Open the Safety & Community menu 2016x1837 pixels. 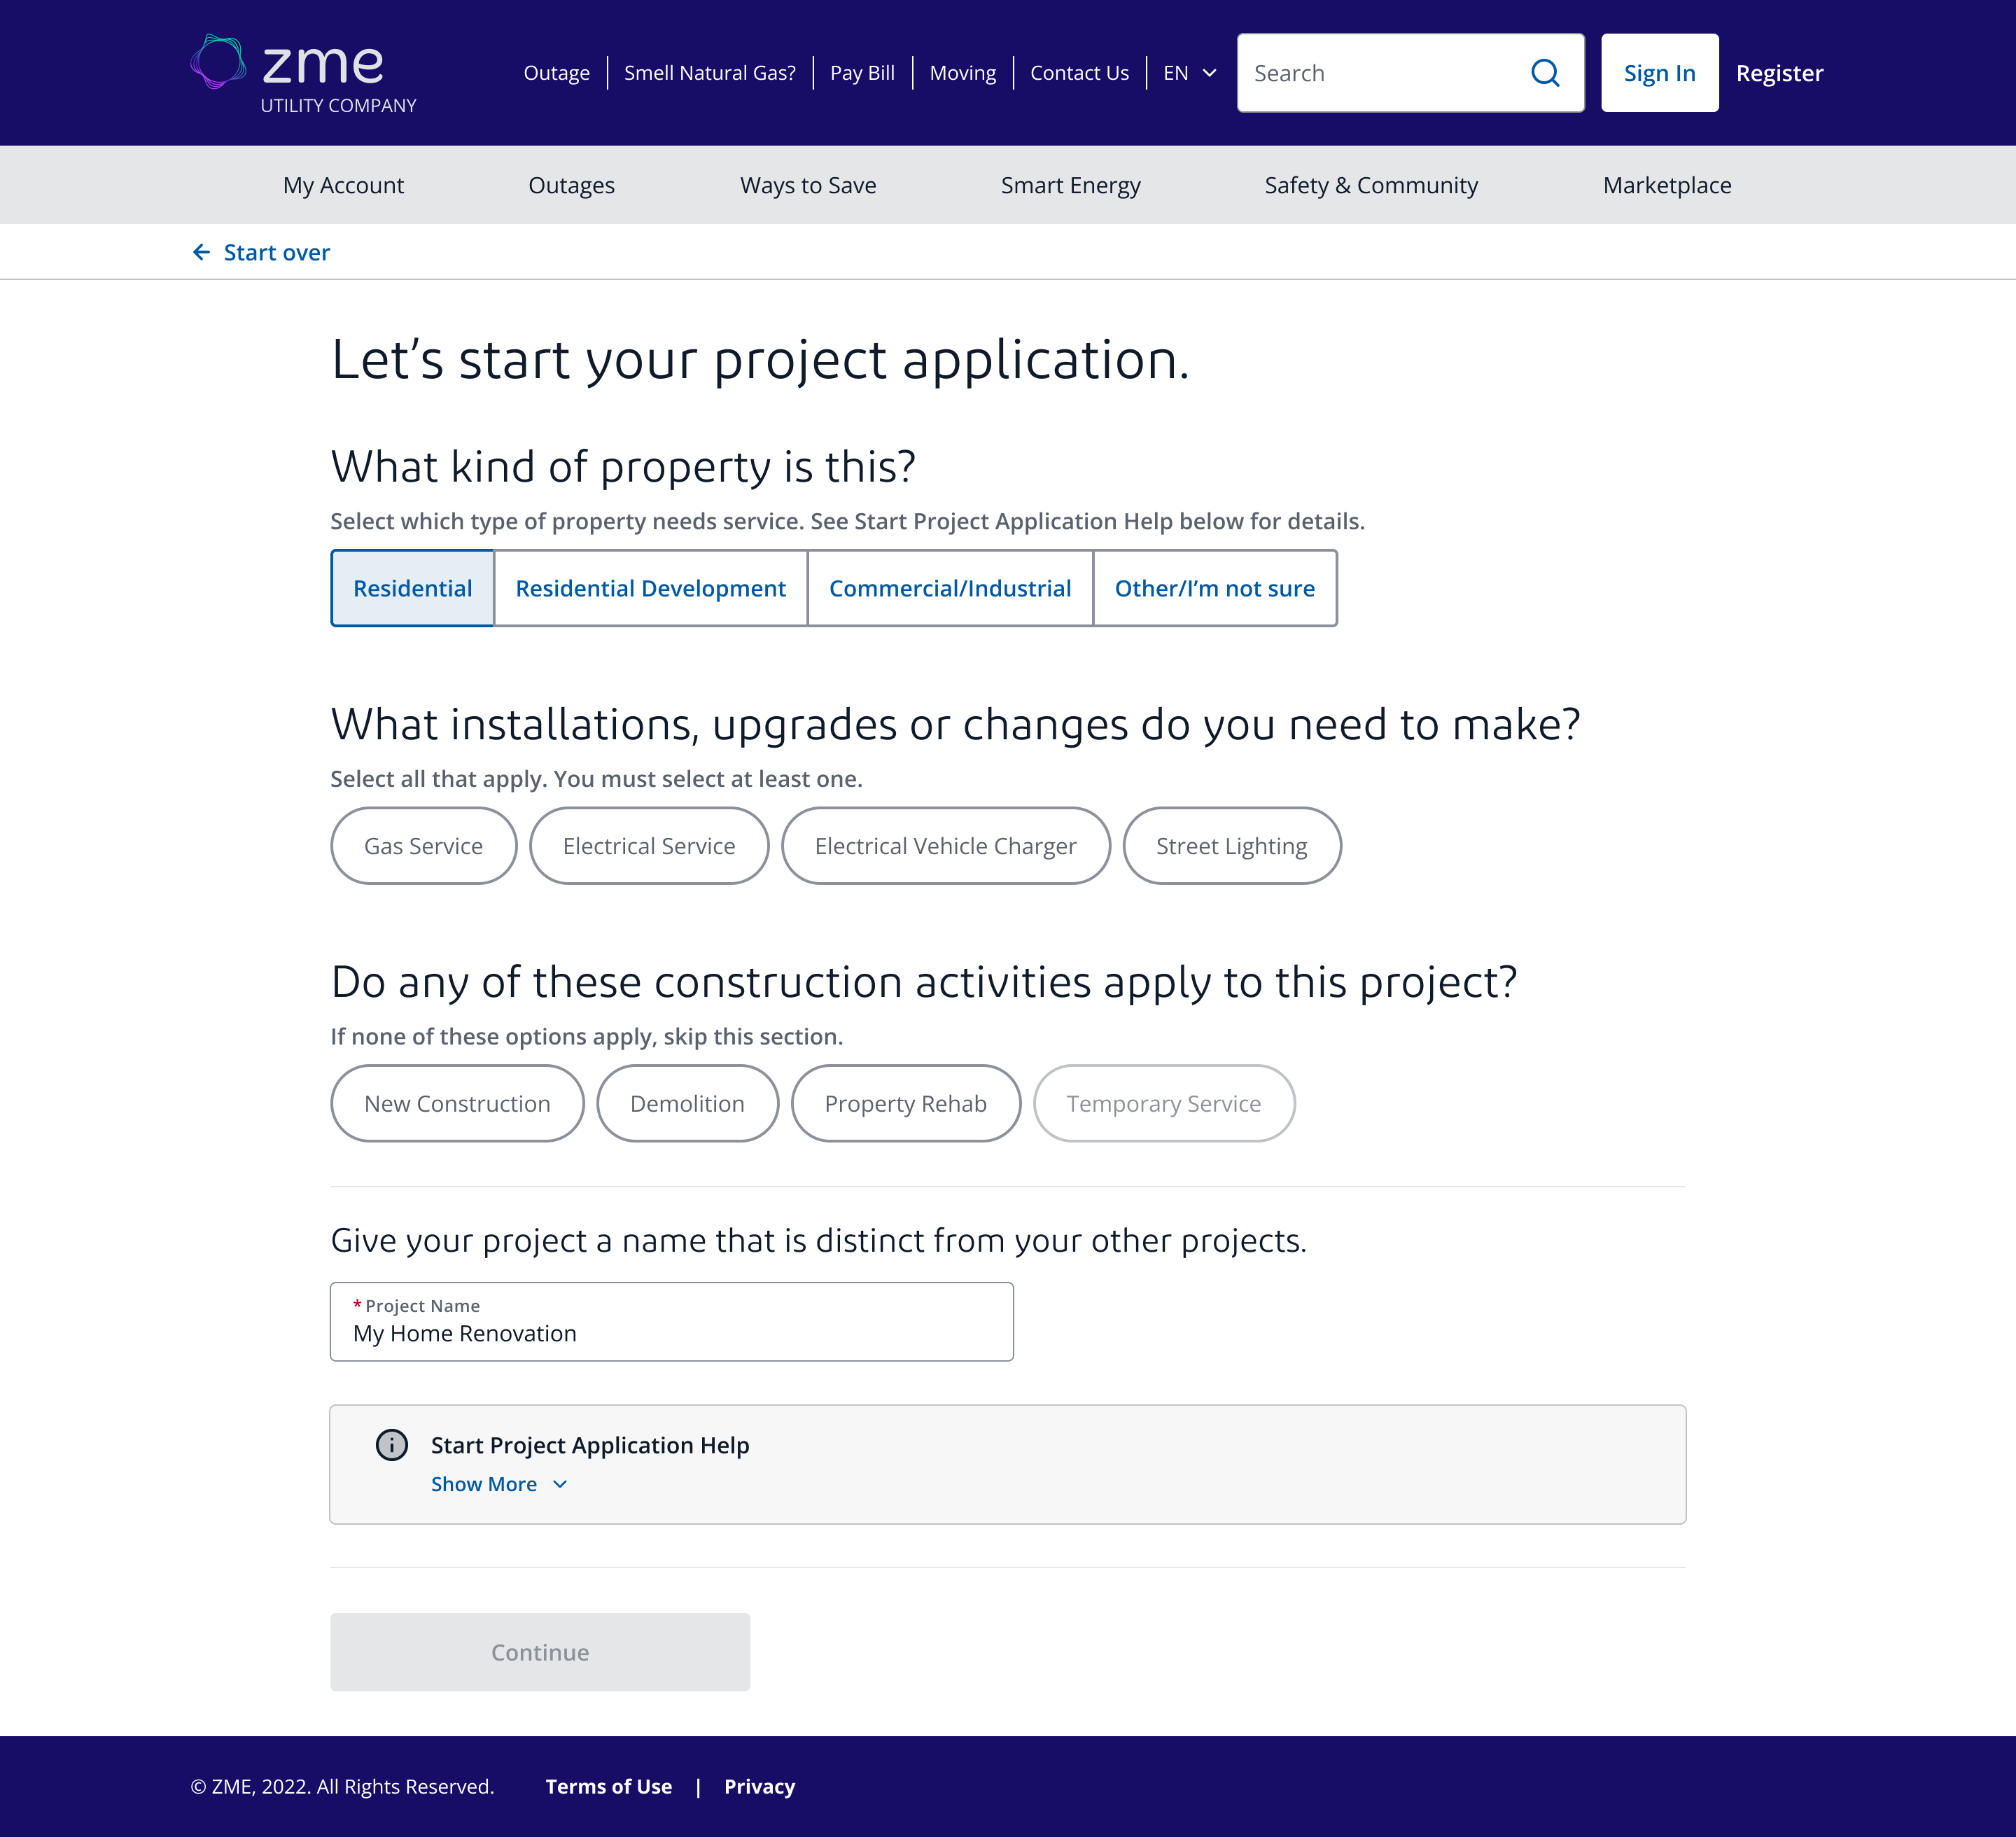(x=1371, y=185)
